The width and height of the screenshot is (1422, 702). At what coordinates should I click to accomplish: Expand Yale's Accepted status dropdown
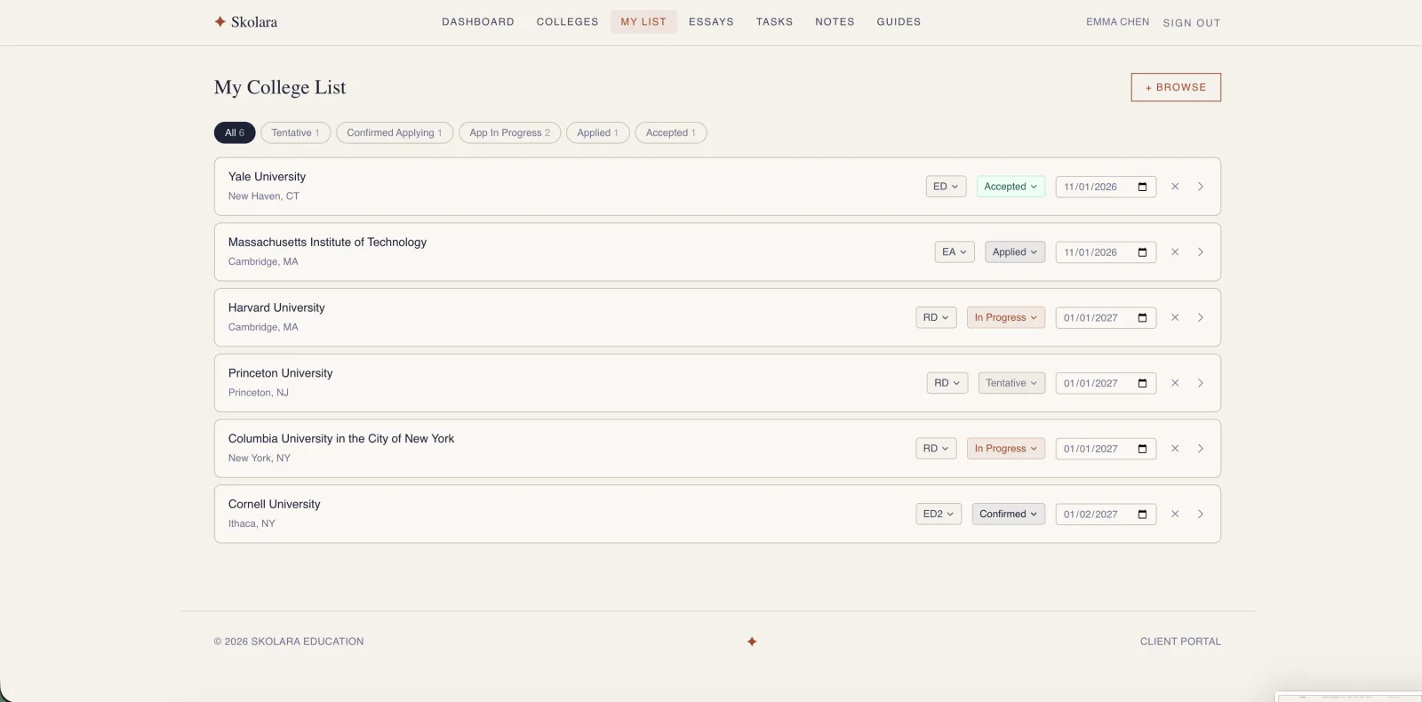point(1011,187)
